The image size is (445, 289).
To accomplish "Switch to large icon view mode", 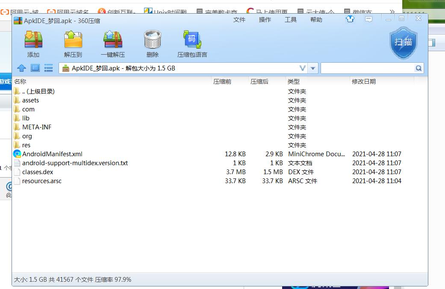I will coord(35,68).
